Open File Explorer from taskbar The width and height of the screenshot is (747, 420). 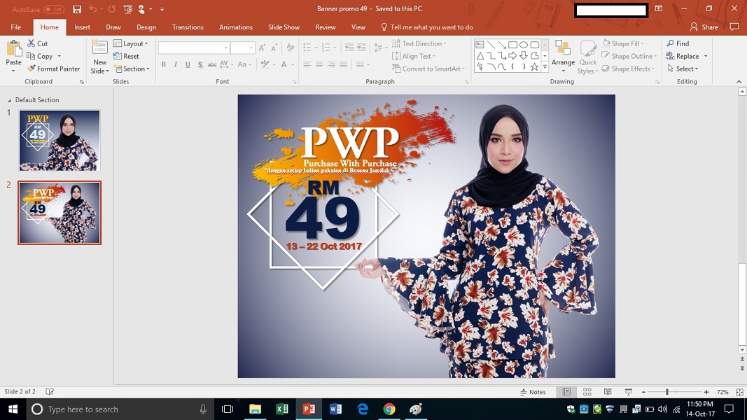(256, 409)
